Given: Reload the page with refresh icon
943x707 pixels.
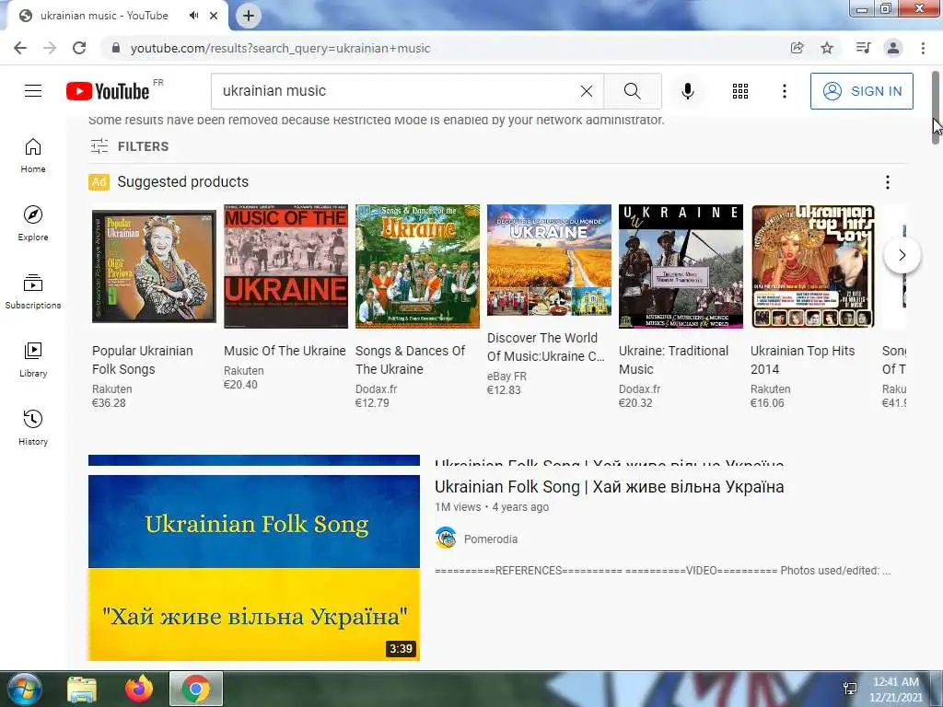Looking at the screenshot, I should point(79,48).
